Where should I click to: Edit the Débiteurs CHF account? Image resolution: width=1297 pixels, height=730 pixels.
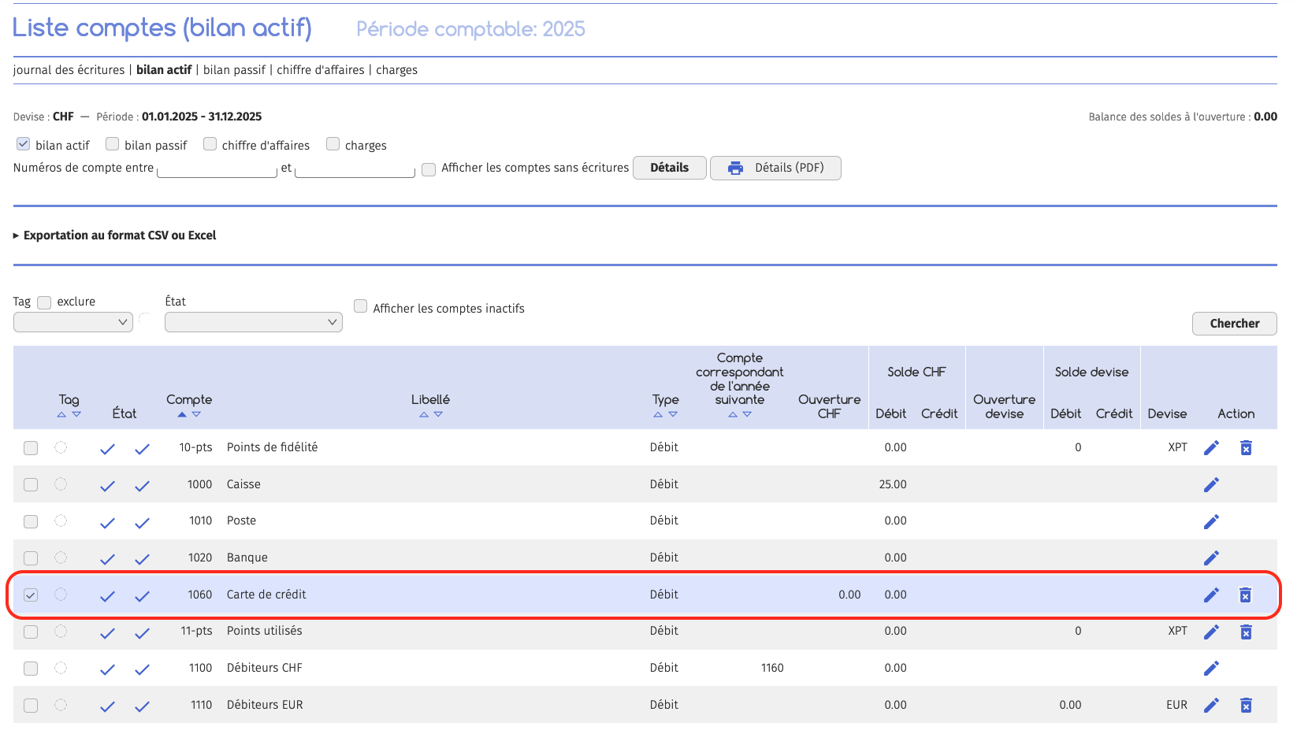(1211, 669)
